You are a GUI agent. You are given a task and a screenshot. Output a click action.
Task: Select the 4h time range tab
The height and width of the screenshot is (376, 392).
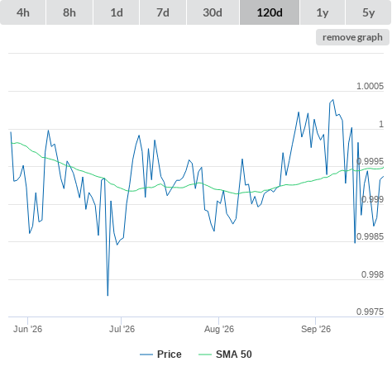(x=23, y=12)
